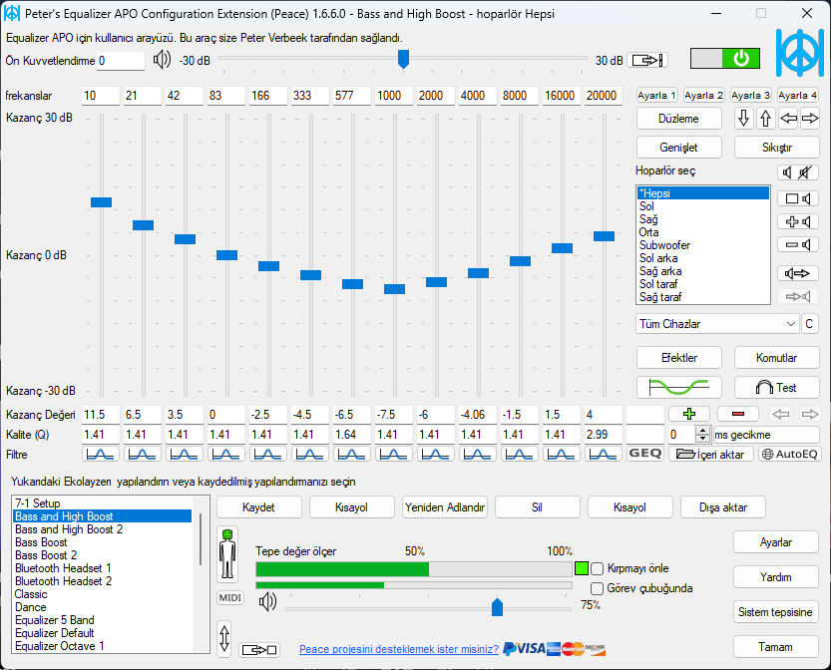
Task: Click Yeniden Adlandır to rename
Action: [x=445, y=507]
